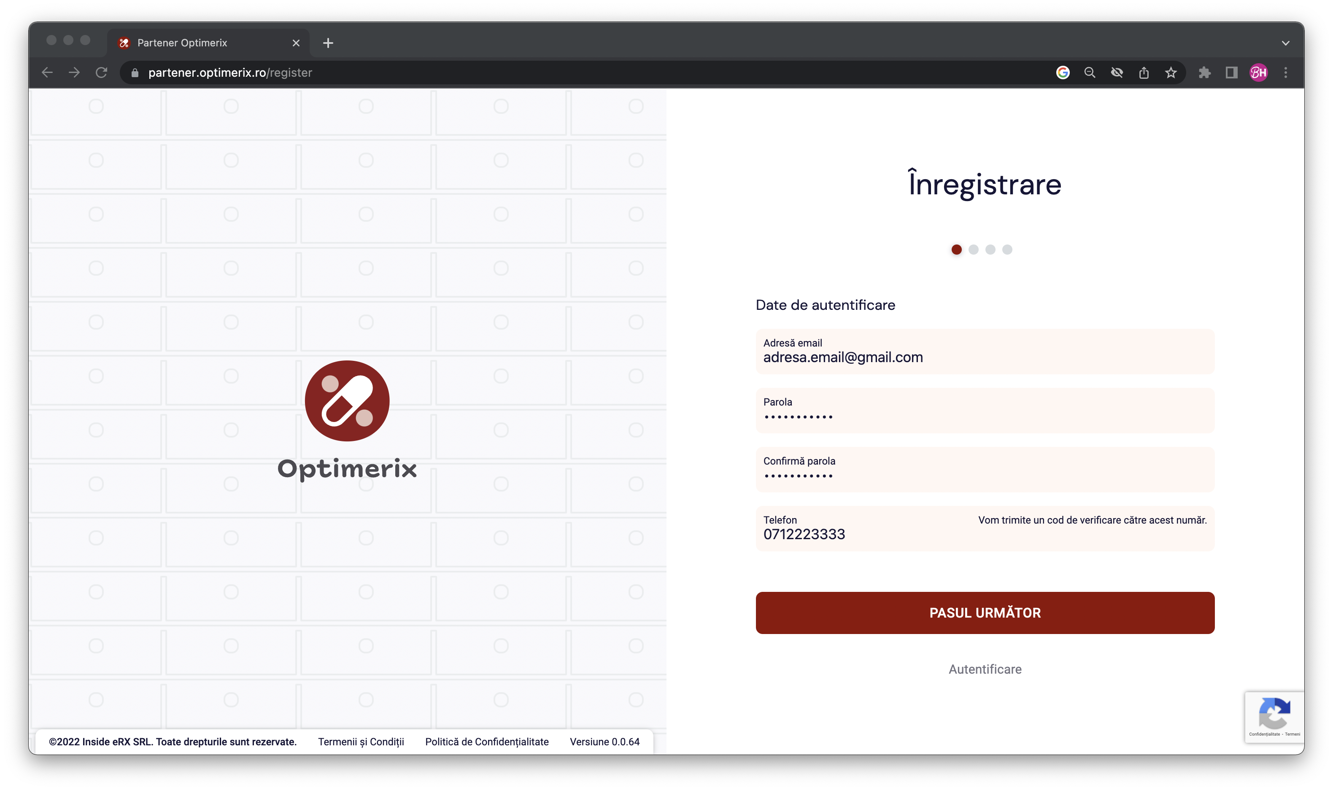Open the Chrome three-dot menu

(1286, 73)
